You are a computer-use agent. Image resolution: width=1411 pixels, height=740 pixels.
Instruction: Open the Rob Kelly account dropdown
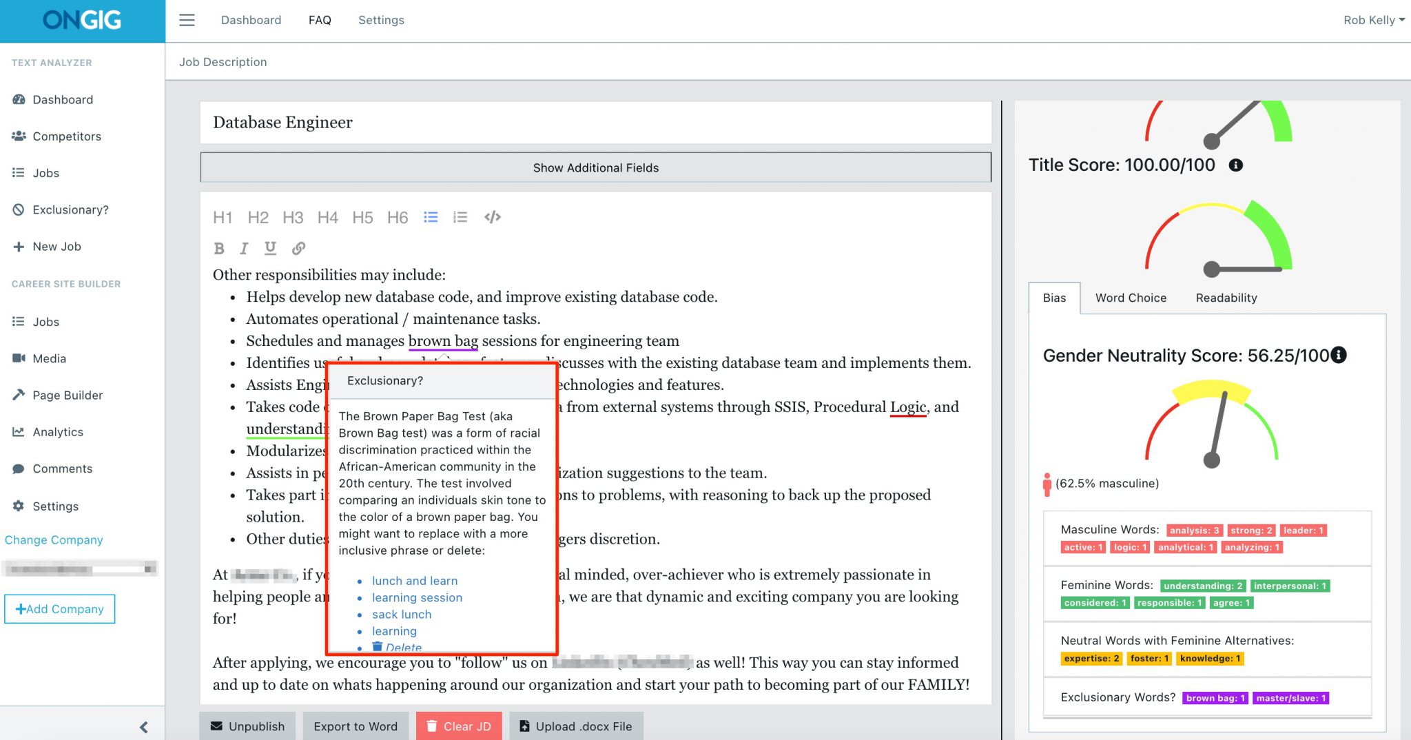1373,20
